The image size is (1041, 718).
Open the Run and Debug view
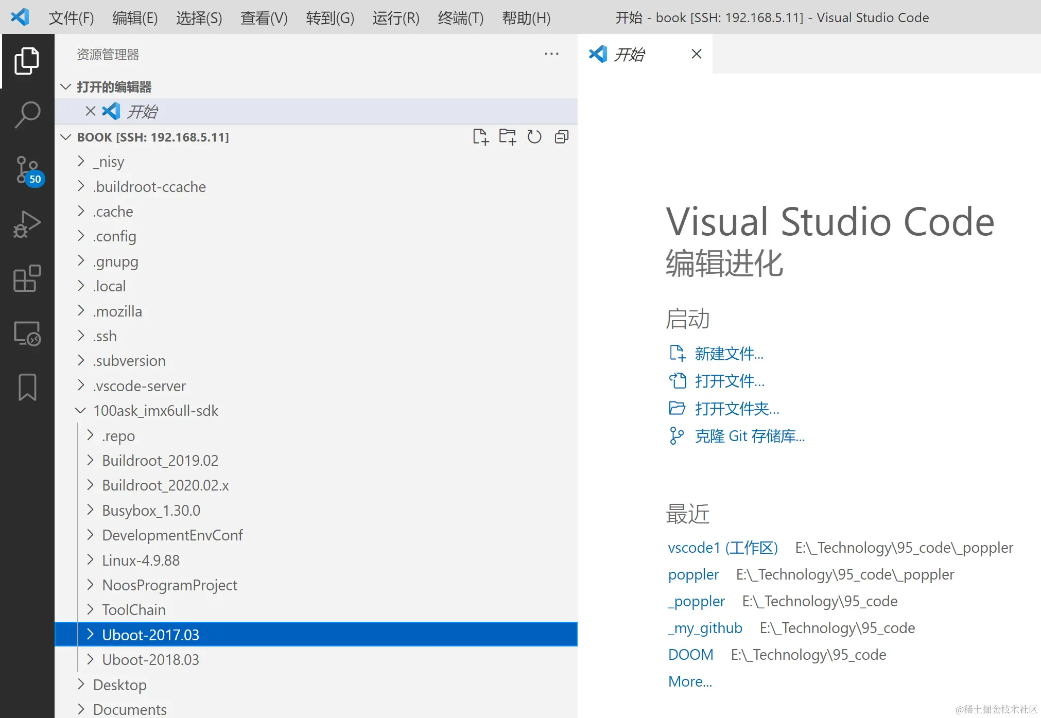coord(27,224)
